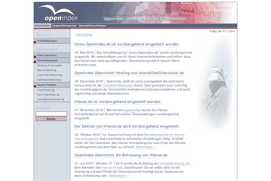
Task: Open Individual-Entwicklung sidebar link
Action: pyautogui.click(x=49, y=80)
